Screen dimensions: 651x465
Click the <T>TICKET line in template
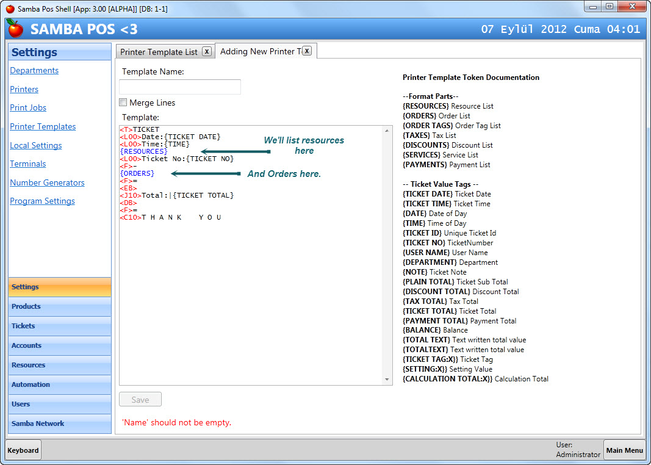coord(140,129)
